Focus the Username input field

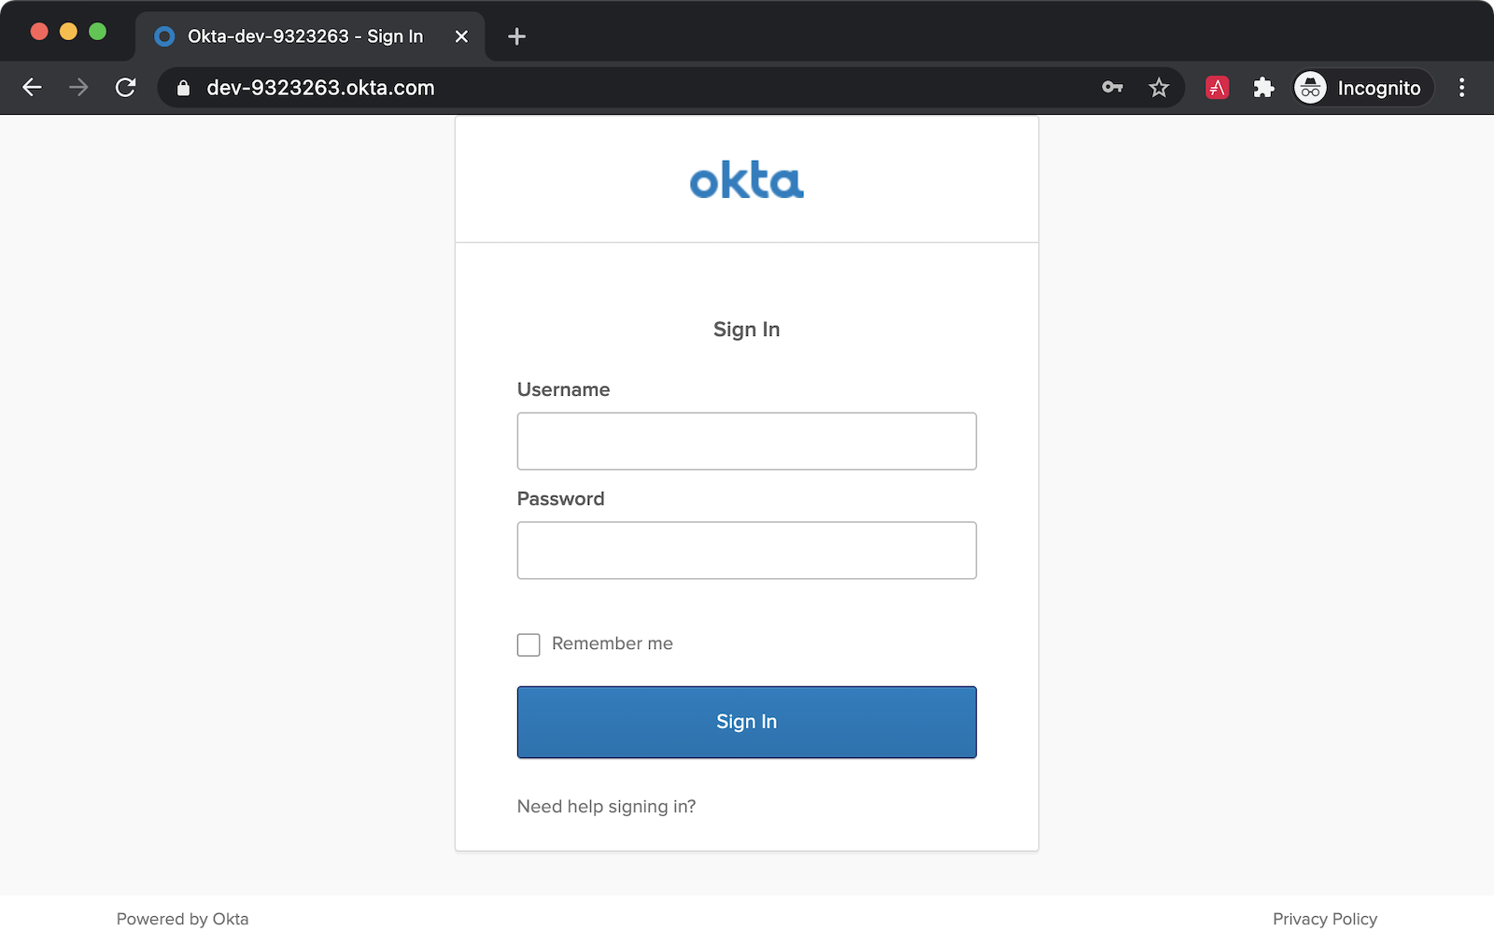pyautogui.click(x=746, y=441)
